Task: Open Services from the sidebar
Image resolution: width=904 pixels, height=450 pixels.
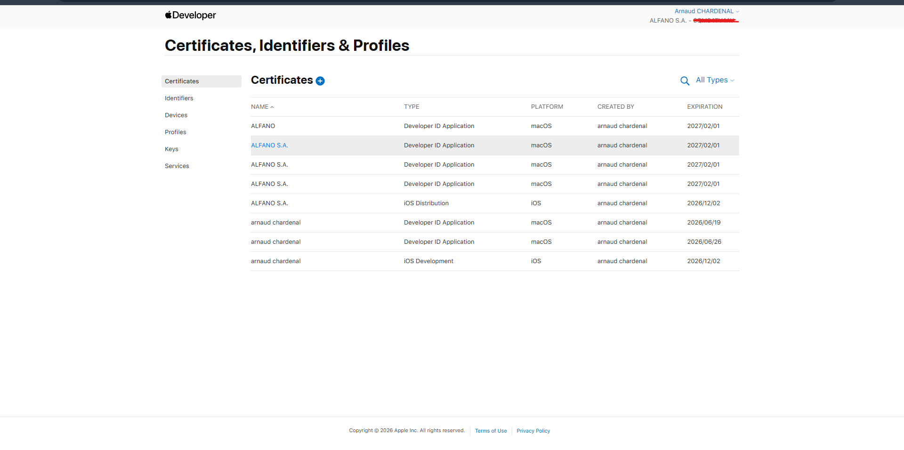Action: [x=177, y=166]
